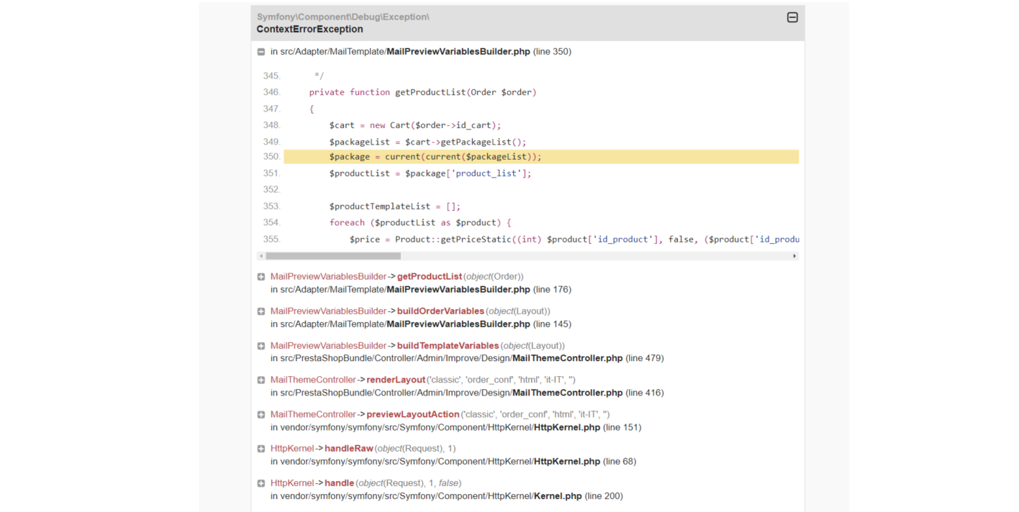The width and height of the screenshot is (1019, 512).
Task: Expand the HttpKernel handle trace entry
Action: pos(261,483)
